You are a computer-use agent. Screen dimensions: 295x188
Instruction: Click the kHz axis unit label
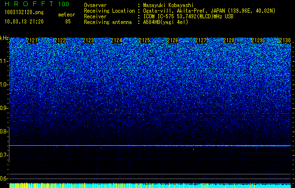pos(4,38)
